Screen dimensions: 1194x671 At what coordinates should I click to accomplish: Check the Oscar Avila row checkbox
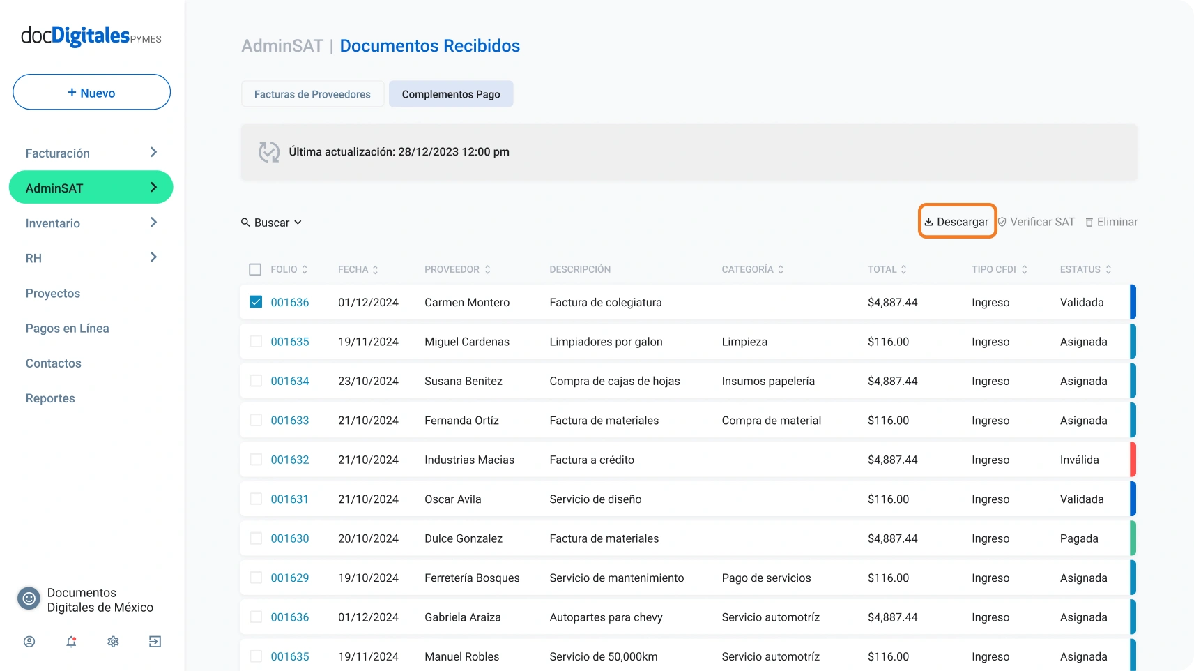pos(256,499)
